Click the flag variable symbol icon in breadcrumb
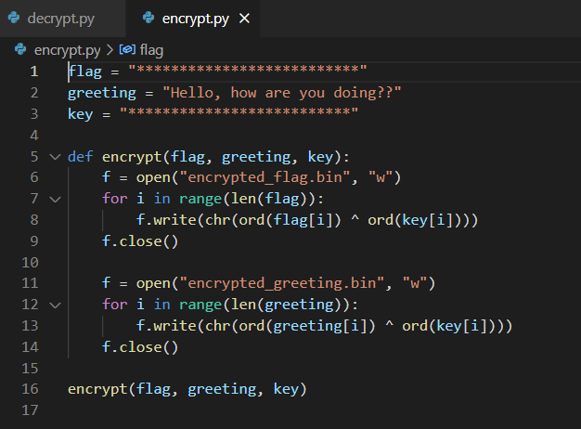 click(x=127, y=49)
